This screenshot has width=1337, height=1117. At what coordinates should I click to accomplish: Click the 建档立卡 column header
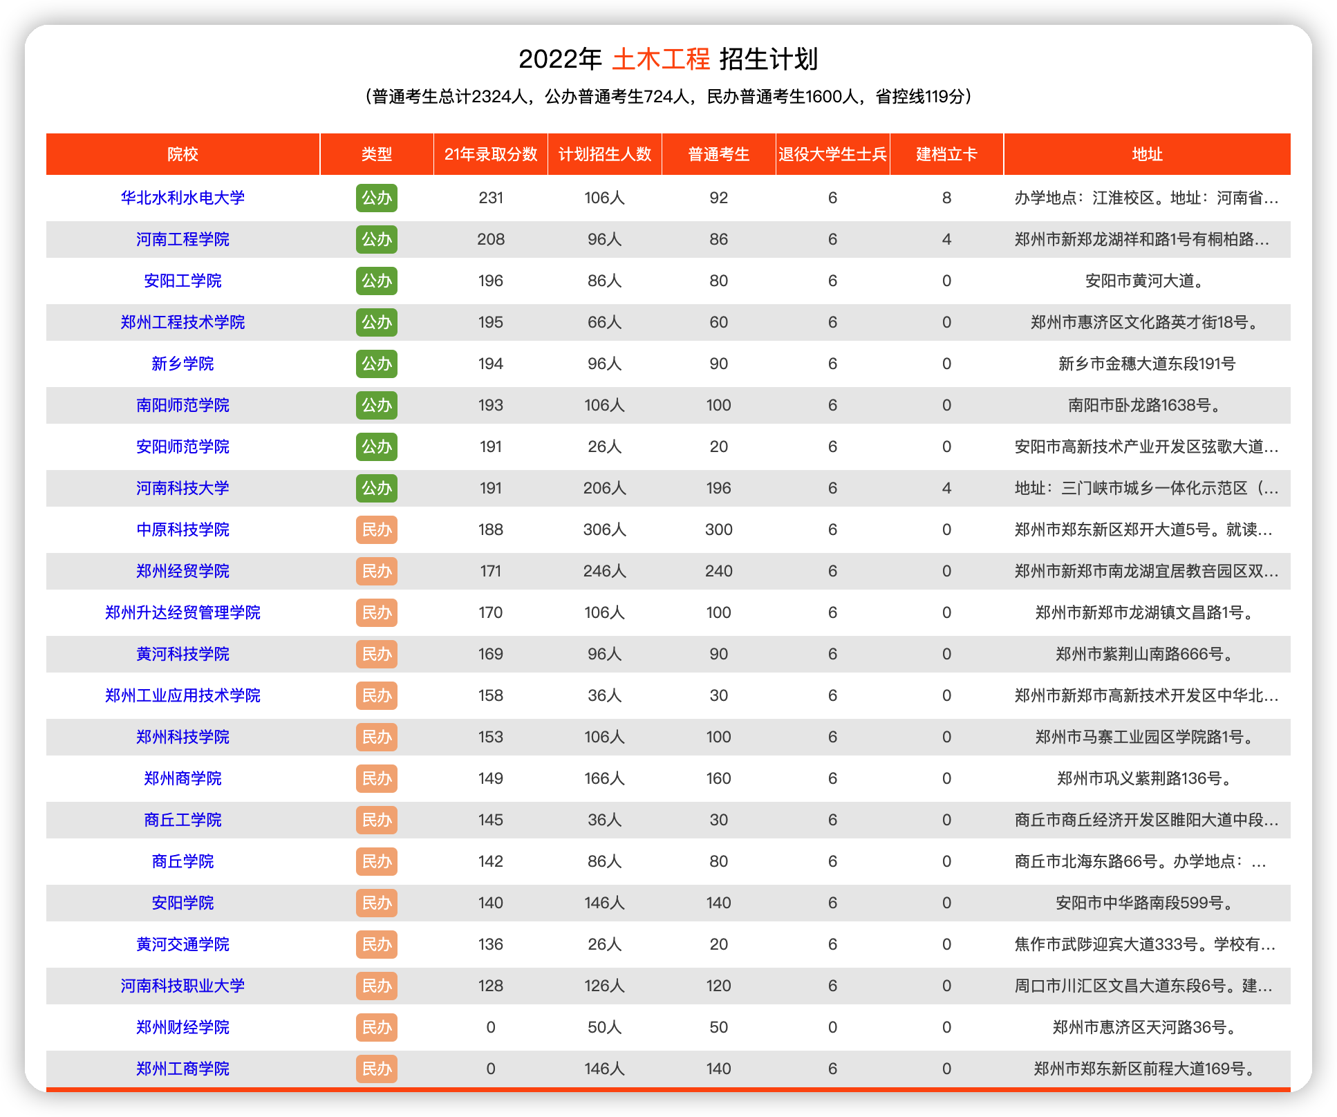(x=946, y=154)
